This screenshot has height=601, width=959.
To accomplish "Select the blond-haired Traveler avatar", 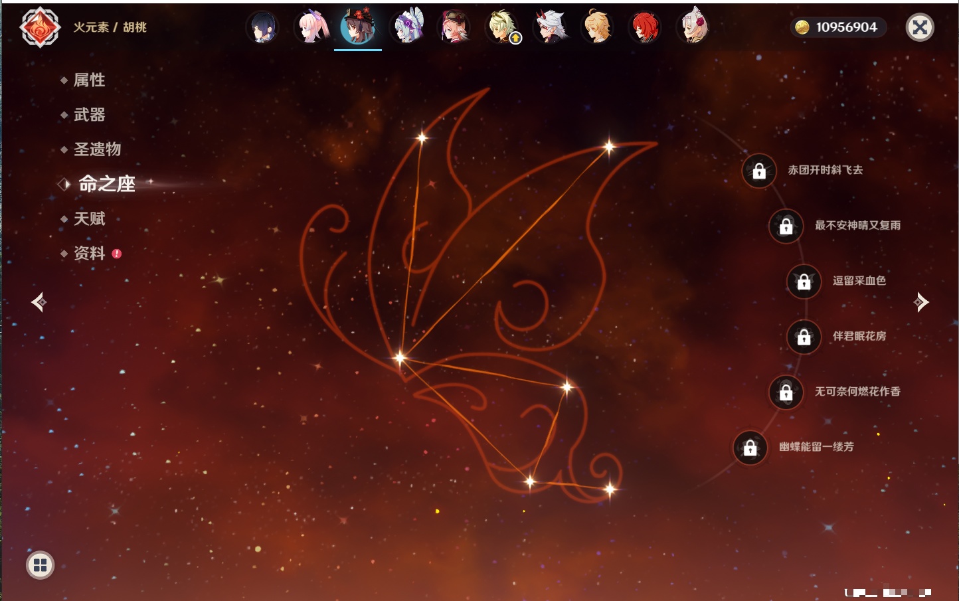I will pyautogui.click(x=597, y=27).
